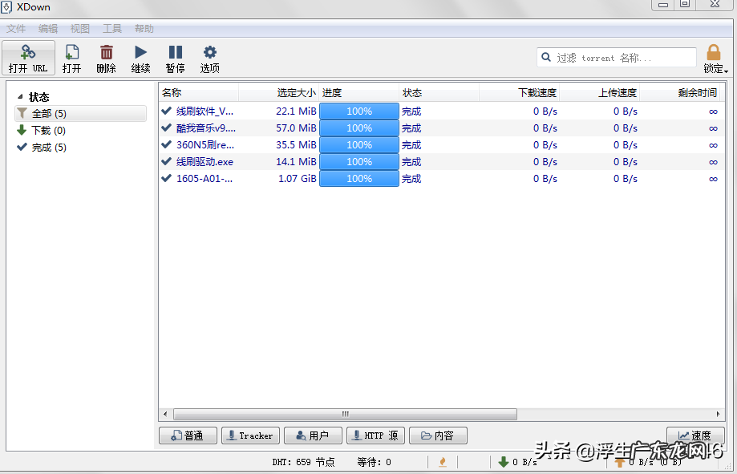Switch to the HTTP 源 tab
The height and width of the screenshot is (474, 737).
point(375,436)
